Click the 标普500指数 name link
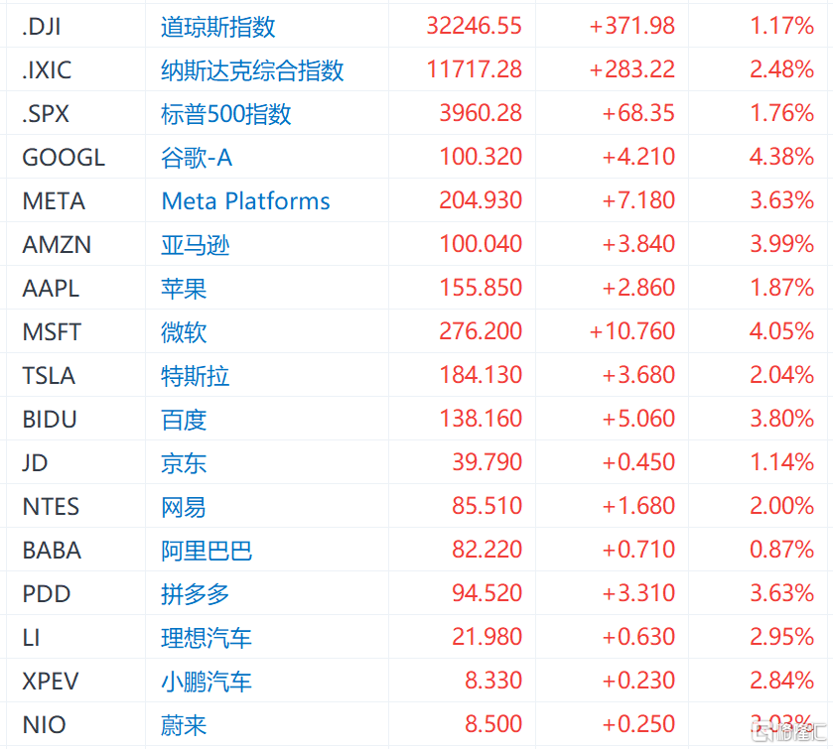 pos(225,114)
